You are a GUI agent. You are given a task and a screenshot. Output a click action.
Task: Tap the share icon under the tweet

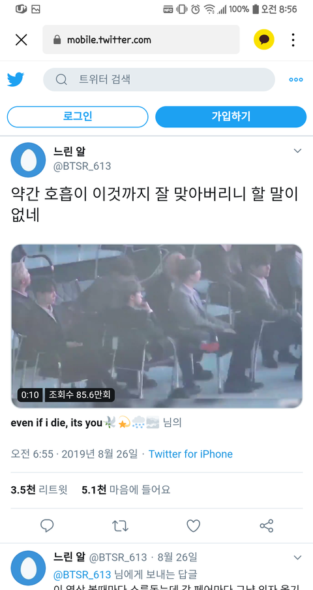point(267,525)
